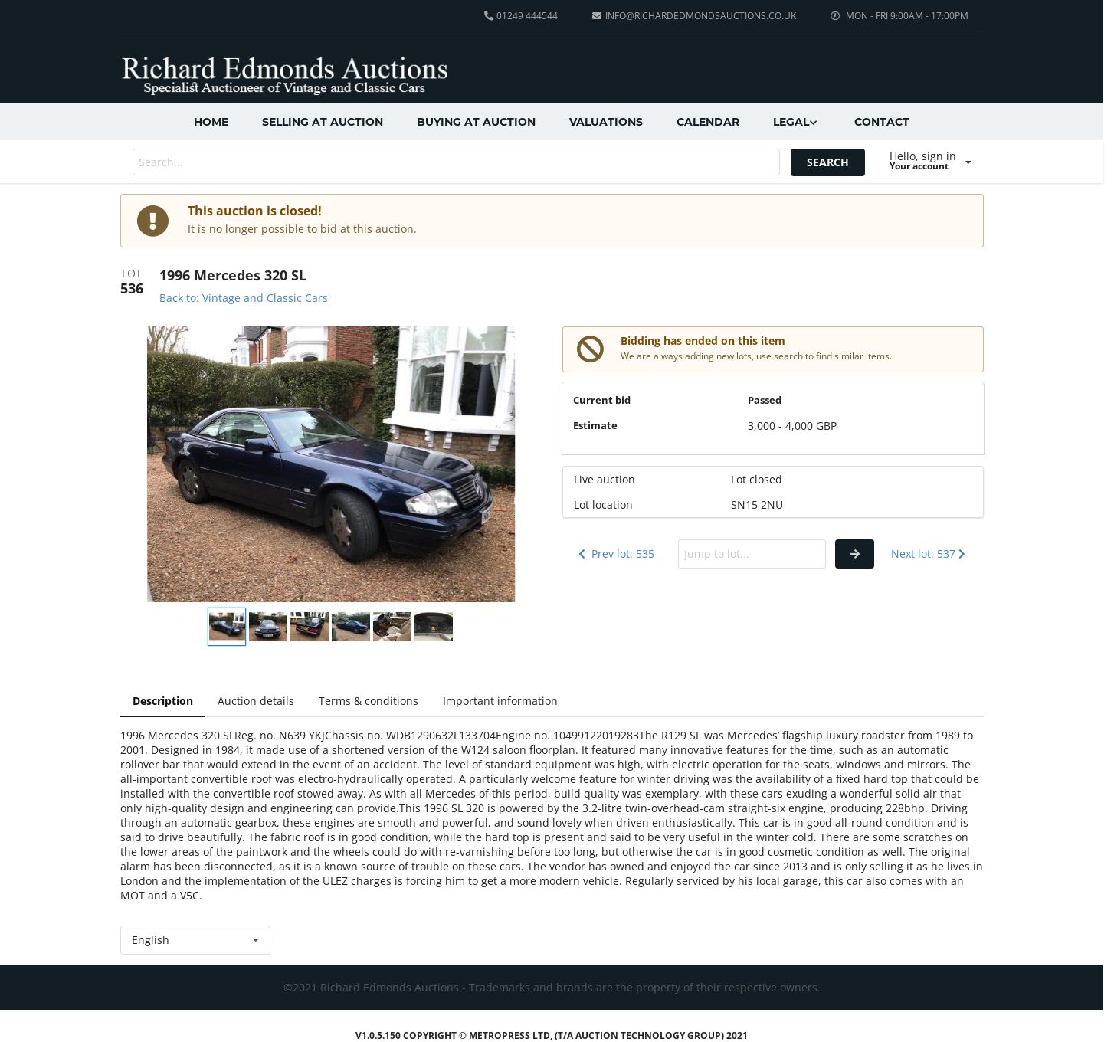Viewport: 1114px width, 1042px height.
Task: Click the Search input field
Action: pos(456,162)
